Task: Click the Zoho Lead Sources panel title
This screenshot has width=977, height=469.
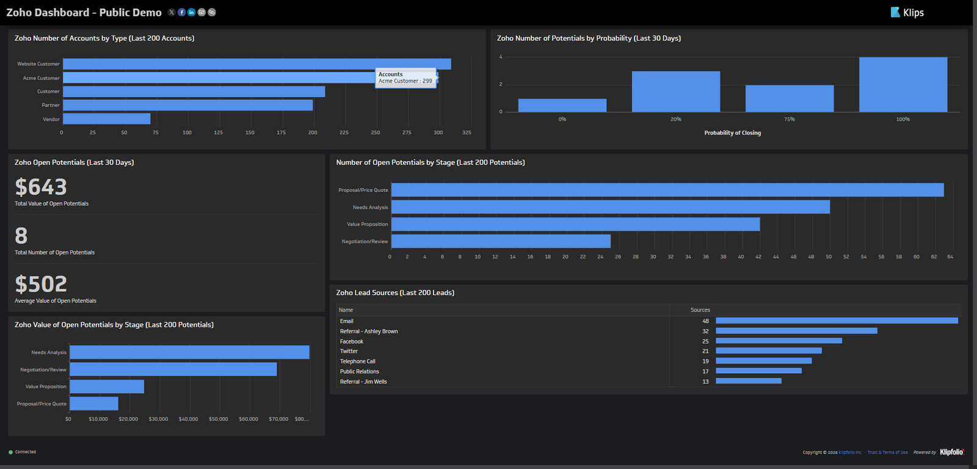Action: [395, 293]
